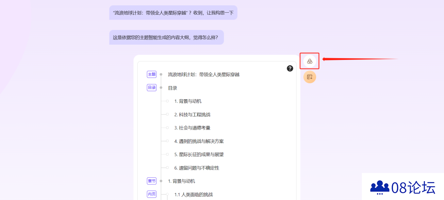Click the orange outline export round icon
Viewport: 444px width, 200px height.
310,77
